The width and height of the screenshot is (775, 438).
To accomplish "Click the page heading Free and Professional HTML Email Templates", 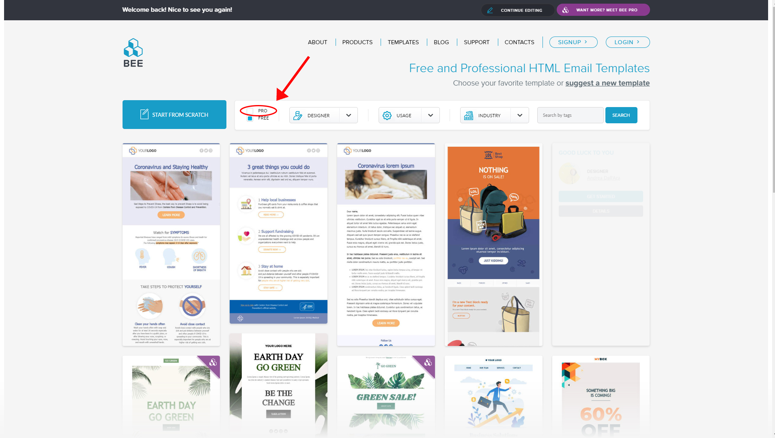I will (x=529, y=68).
